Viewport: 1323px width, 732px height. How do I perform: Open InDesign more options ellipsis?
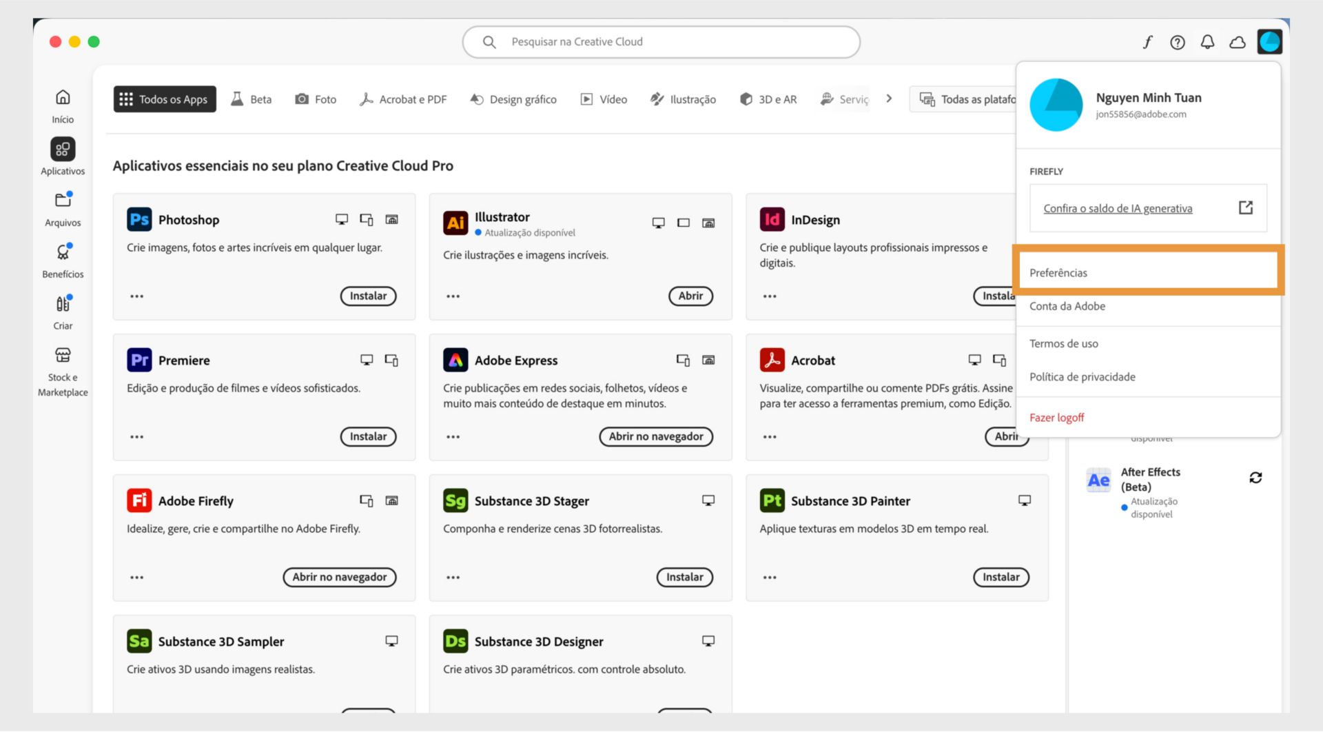[770, 296]
